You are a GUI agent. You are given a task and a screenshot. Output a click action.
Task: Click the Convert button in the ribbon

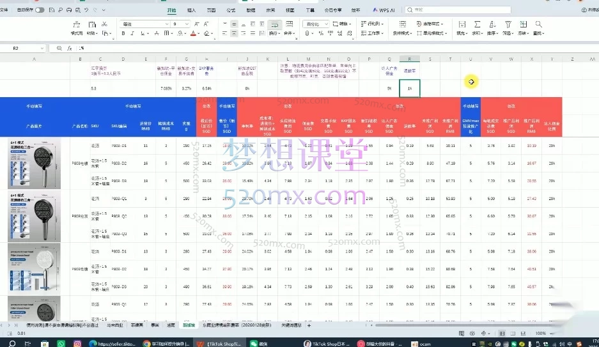pyautogui.click(x=342, y=24)
